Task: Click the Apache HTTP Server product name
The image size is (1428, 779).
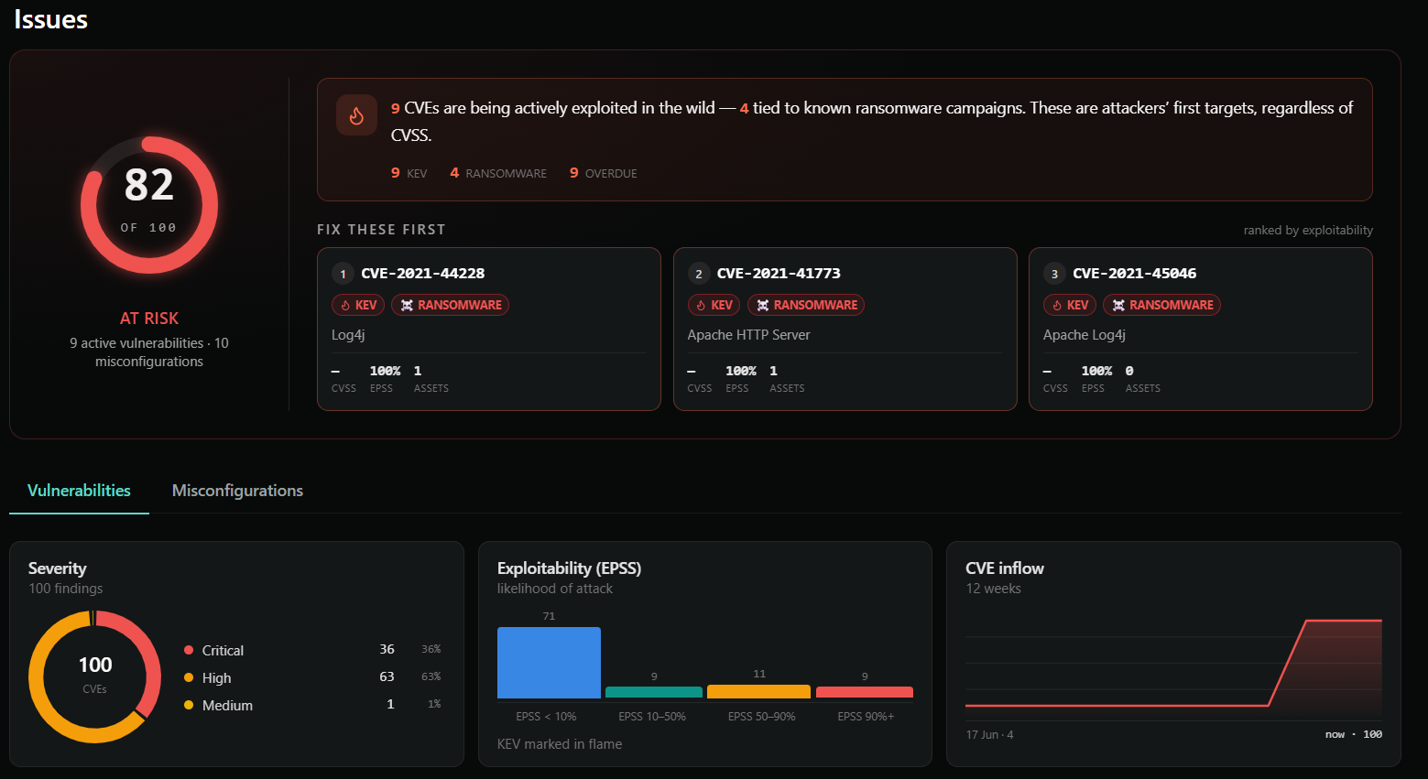Action: (748, 335)
